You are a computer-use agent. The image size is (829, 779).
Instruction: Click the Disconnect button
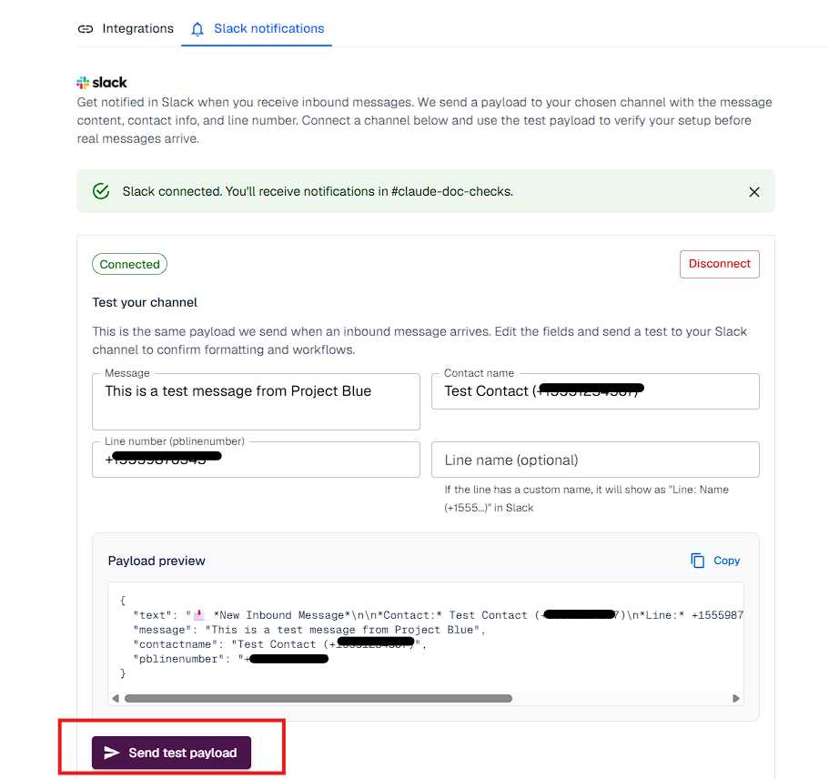720,264
